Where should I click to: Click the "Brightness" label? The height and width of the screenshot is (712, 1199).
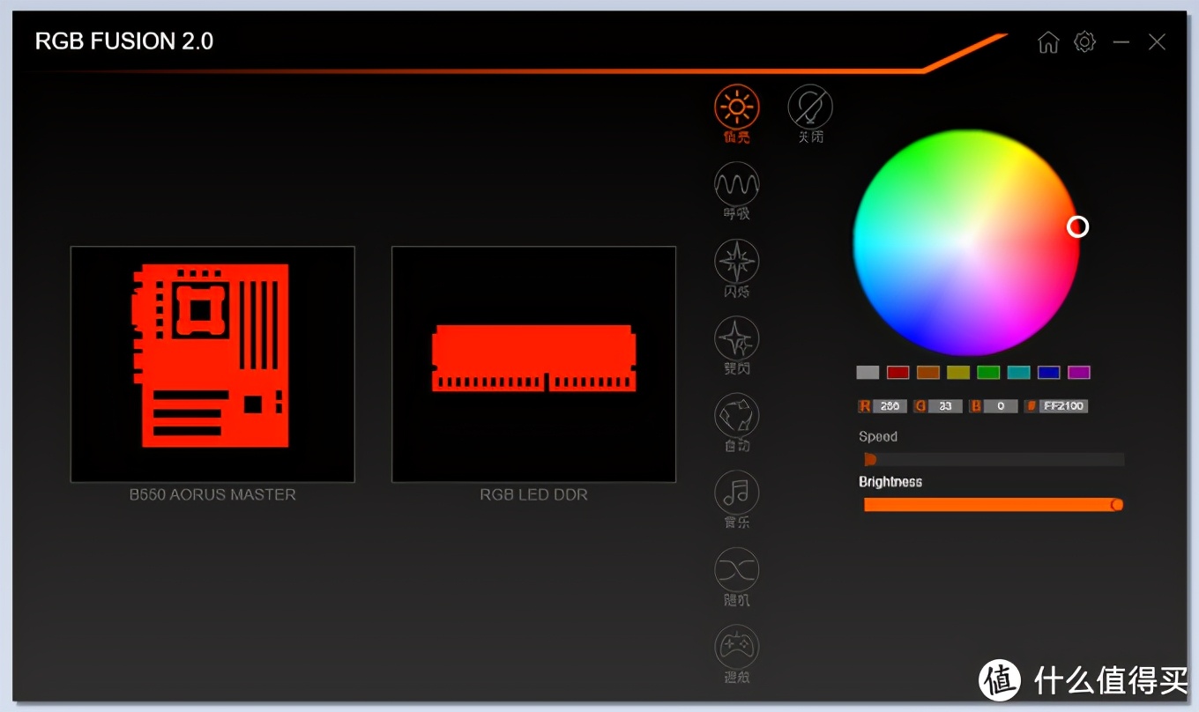(x=890, y=482)
